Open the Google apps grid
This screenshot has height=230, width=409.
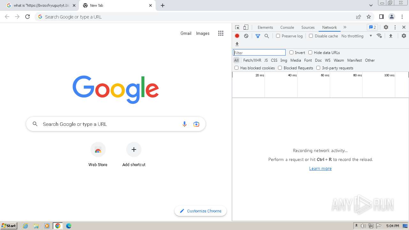(221, 33)
